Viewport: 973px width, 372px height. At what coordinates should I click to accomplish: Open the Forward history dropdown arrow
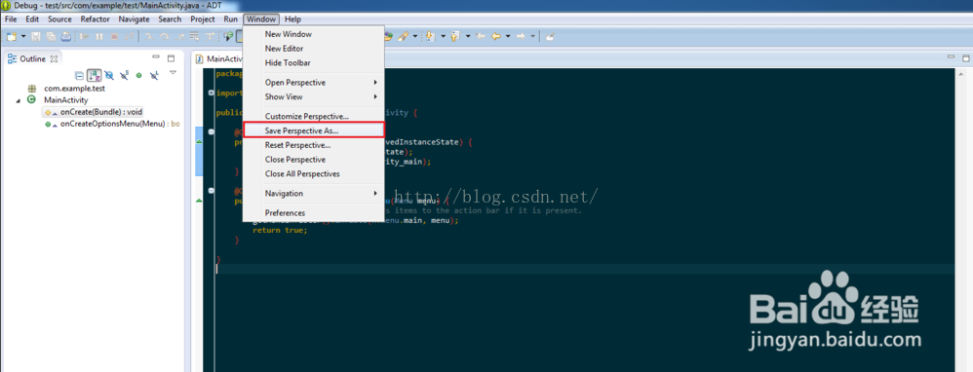(x=532, y=37)
